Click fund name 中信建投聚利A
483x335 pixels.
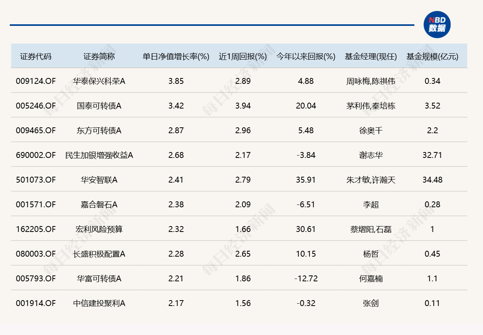pyautogui.click(x=99, y=303)
